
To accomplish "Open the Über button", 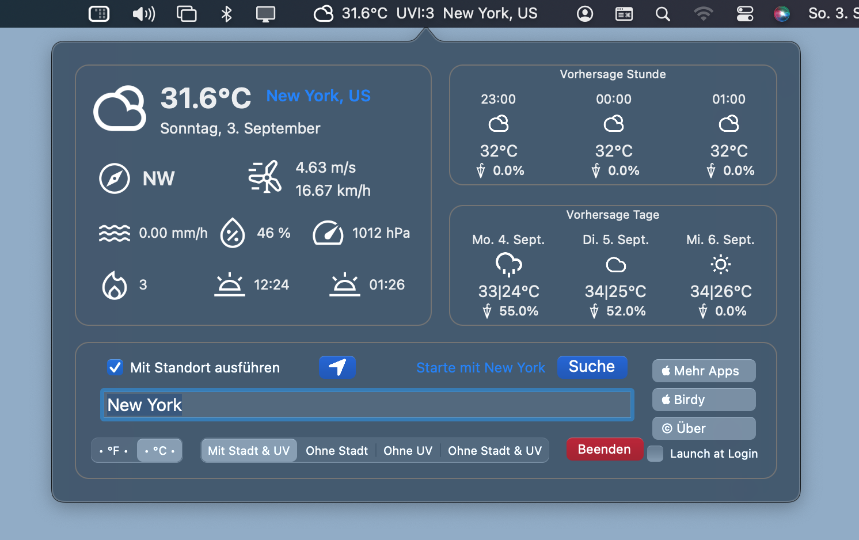I will pos(704,428).
